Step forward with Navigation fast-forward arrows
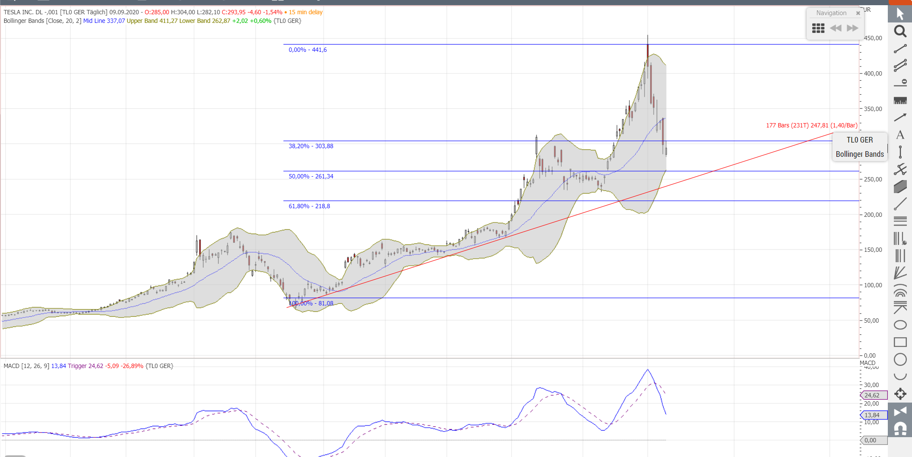This screenshot has height=457, width=912. coord(852,29)
